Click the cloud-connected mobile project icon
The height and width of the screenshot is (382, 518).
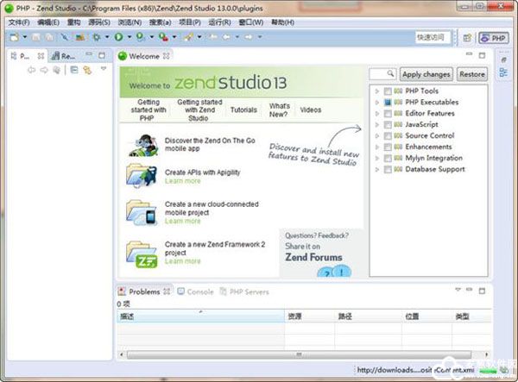141,213
